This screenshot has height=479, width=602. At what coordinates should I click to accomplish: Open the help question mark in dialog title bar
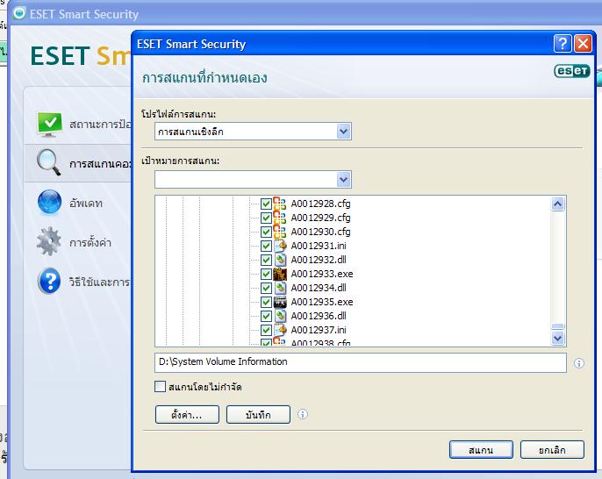563,44
